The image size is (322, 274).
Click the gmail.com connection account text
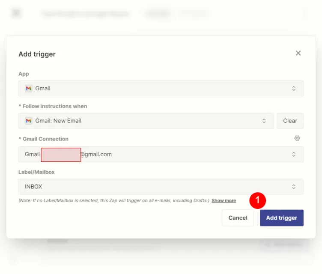point(96,154)
